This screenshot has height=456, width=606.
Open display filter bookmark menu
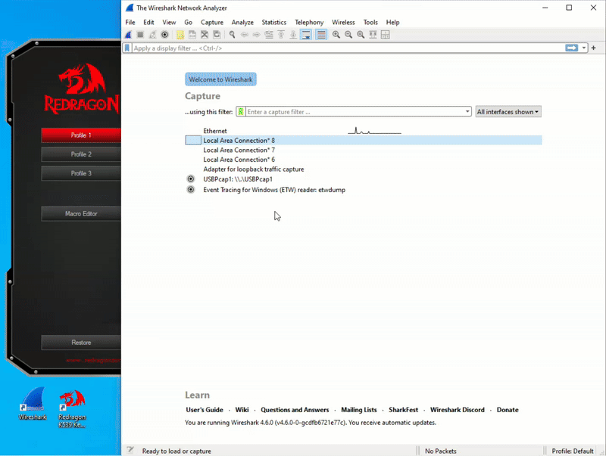[x=127, y=48]
